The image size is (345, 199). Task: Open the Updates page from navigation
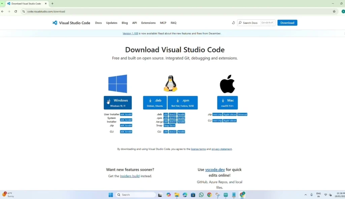pos(112,23)
